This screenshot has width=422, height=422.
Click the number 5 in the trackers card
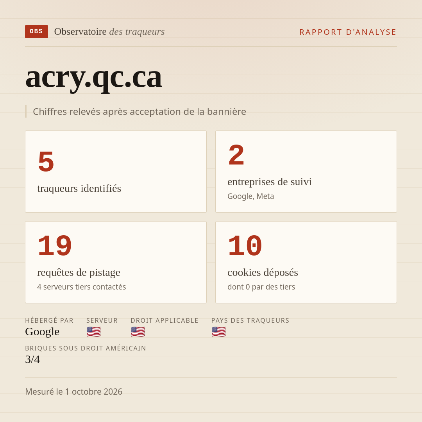click(46, 161)
